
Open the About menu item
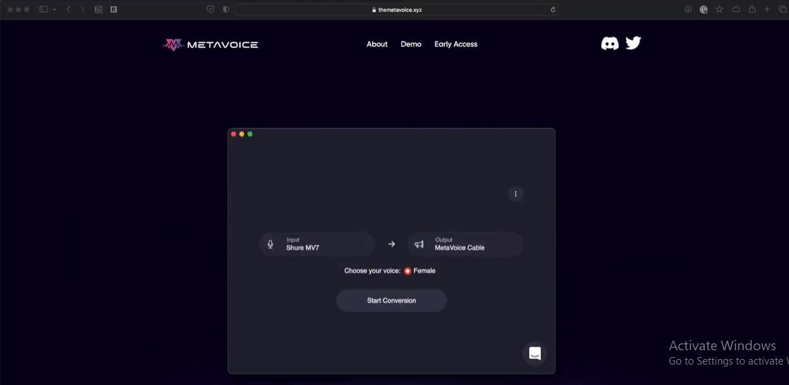click(x=377, y=44)
